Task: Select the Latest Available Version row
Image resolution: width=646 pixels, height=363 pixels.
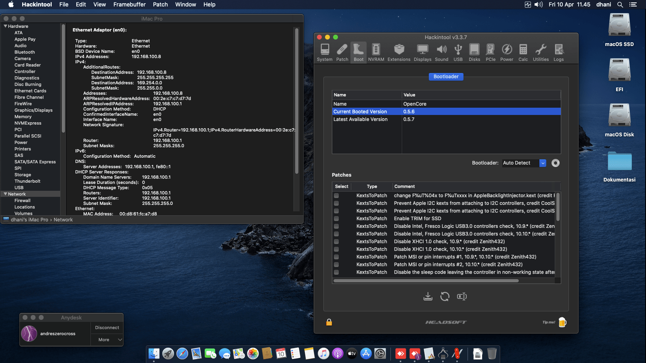Action: coord(446,119)
